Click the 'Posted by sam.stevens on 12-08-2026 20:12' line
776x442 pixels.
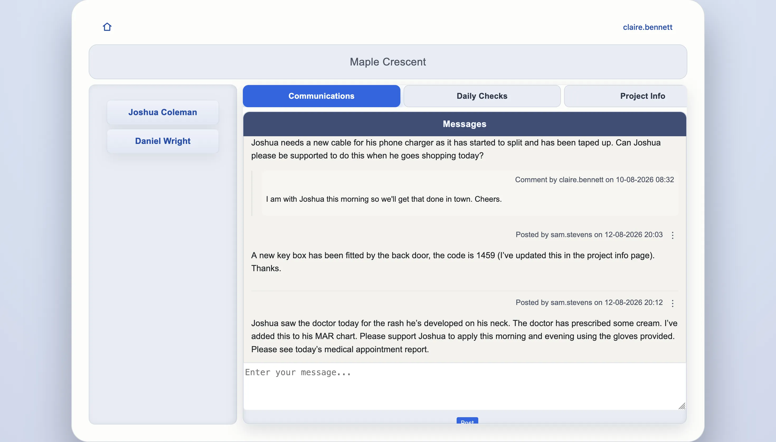point(589,302)
